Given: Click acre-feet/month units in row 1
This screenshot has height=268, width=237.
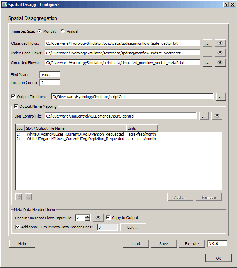Looking at the screenshot, I should click(142, 134).
